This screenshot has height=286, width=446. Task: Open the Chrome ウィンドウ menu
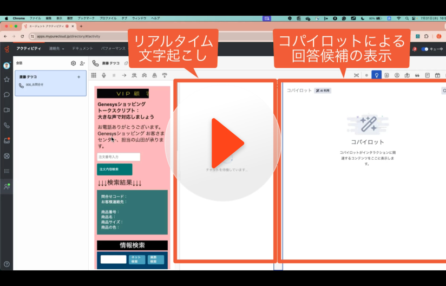[139, 18]
